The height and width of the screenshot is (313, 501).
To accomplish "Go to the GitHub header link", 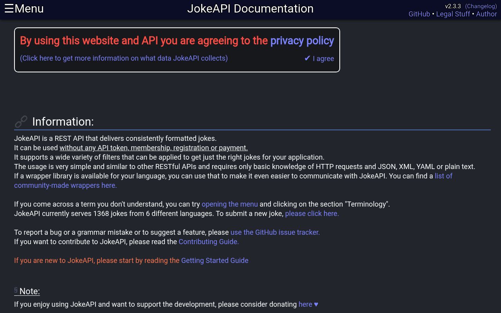I will (419, 14).
